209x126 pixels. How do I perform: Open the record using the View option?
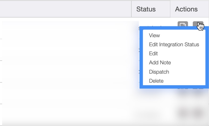pos(154,35)
